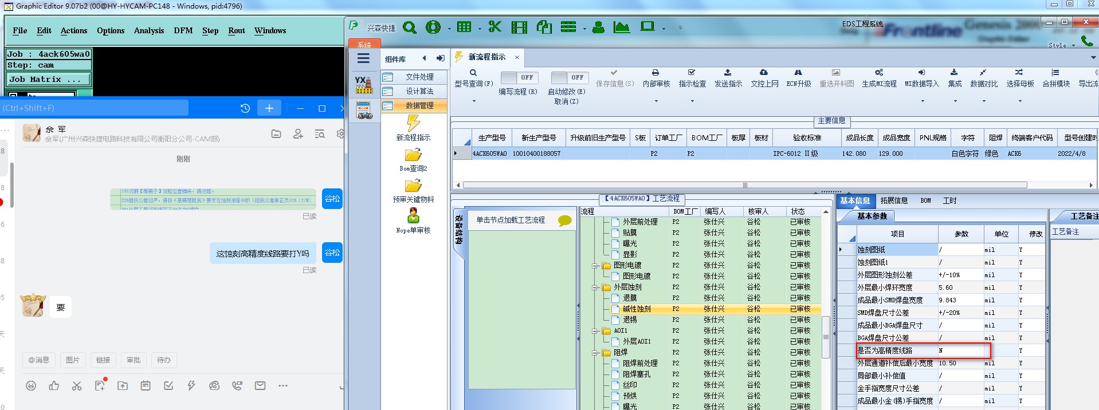Open the chat folder files icon

(276, 134)
